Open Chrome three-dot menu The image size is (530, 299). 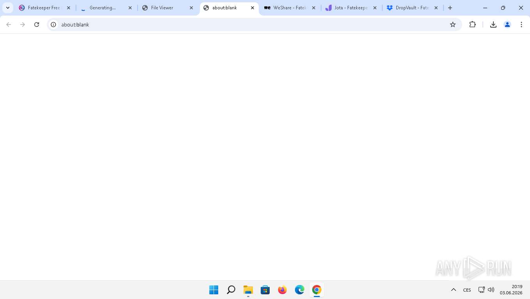click(521, 25)
